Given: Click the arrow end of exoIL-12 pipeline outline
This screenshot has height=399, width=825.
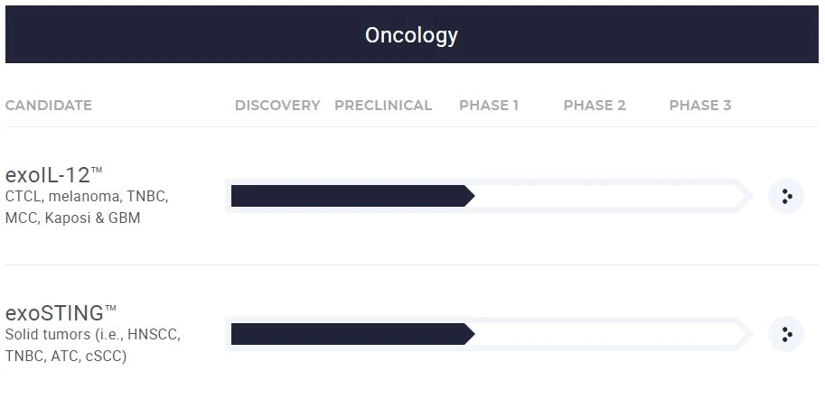Looking at the screenshot, I should click(745, 196).
